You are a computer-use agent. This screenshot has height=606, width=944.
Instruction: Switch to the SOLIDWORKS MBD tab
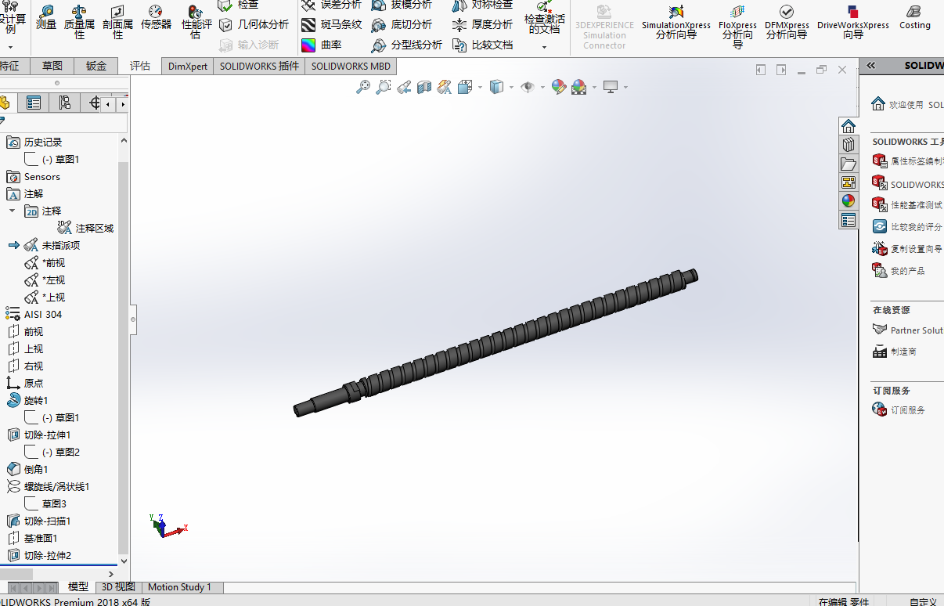coord(351,66)
